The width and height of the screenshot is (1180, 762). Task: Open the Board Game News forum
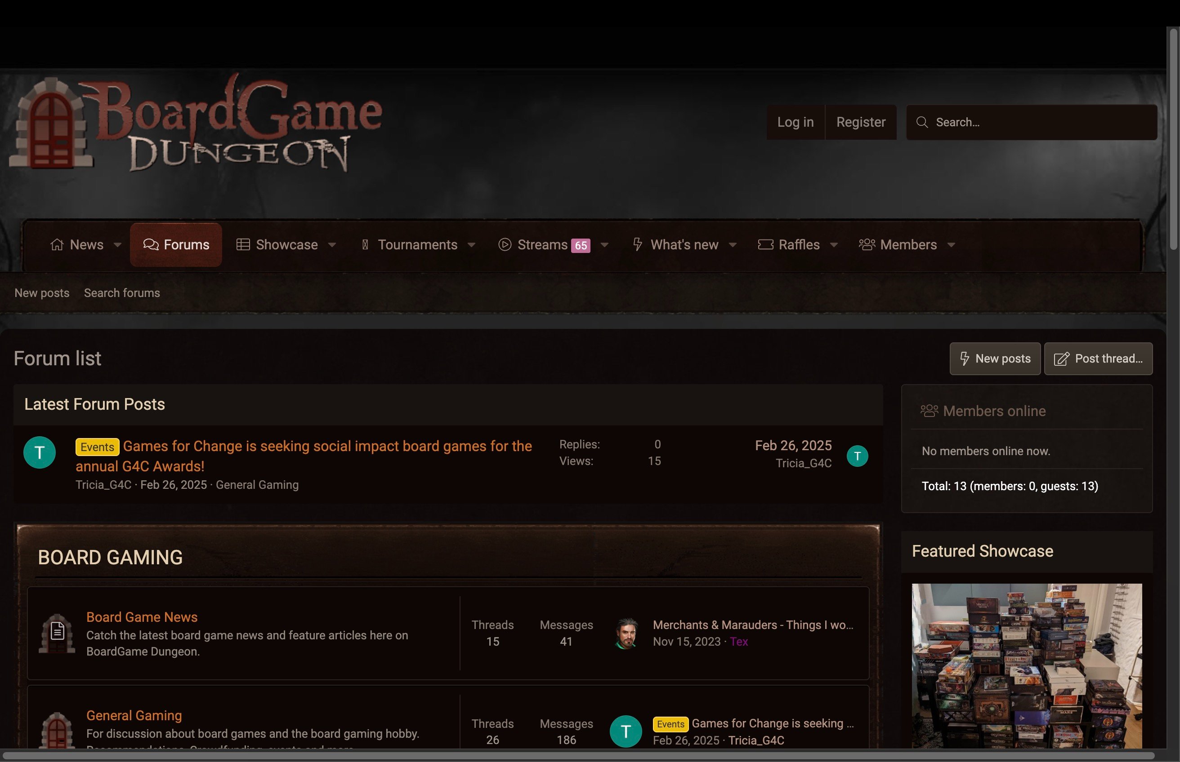click(x=142, y=617)
